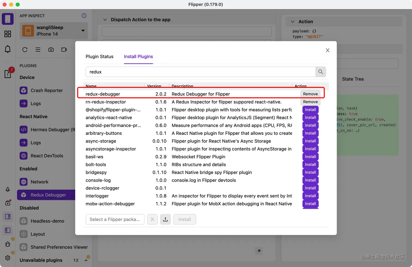The height and width of the screenshot is (267, 412).
Task: Open the App Inspect mobile device icon
Action: click(8, 19)
